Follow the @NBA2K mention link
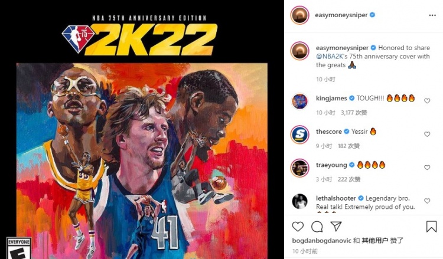443x259 pixels. (330, 57)
